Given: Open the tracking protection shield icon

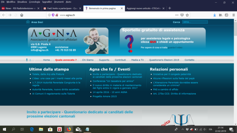Looking at the screenshot, I should [x=53, y=15].
